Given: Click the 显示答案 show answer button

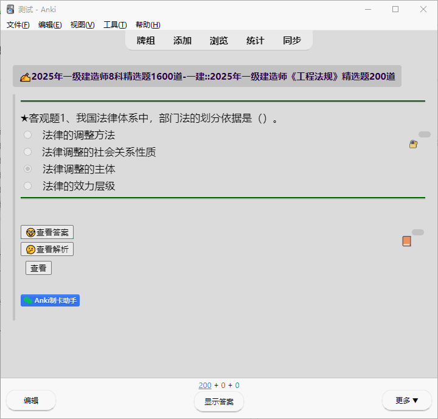Looking at the screenshot, I should pyautogui.click(x=219, y=402).
